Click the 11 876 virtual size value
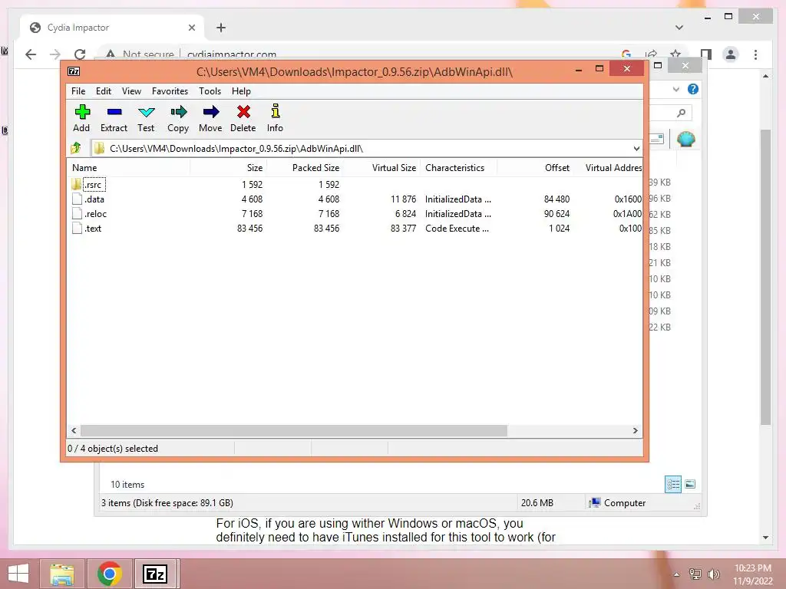The height and width of the screenshot is (589, 786). (x=403, y=199)
